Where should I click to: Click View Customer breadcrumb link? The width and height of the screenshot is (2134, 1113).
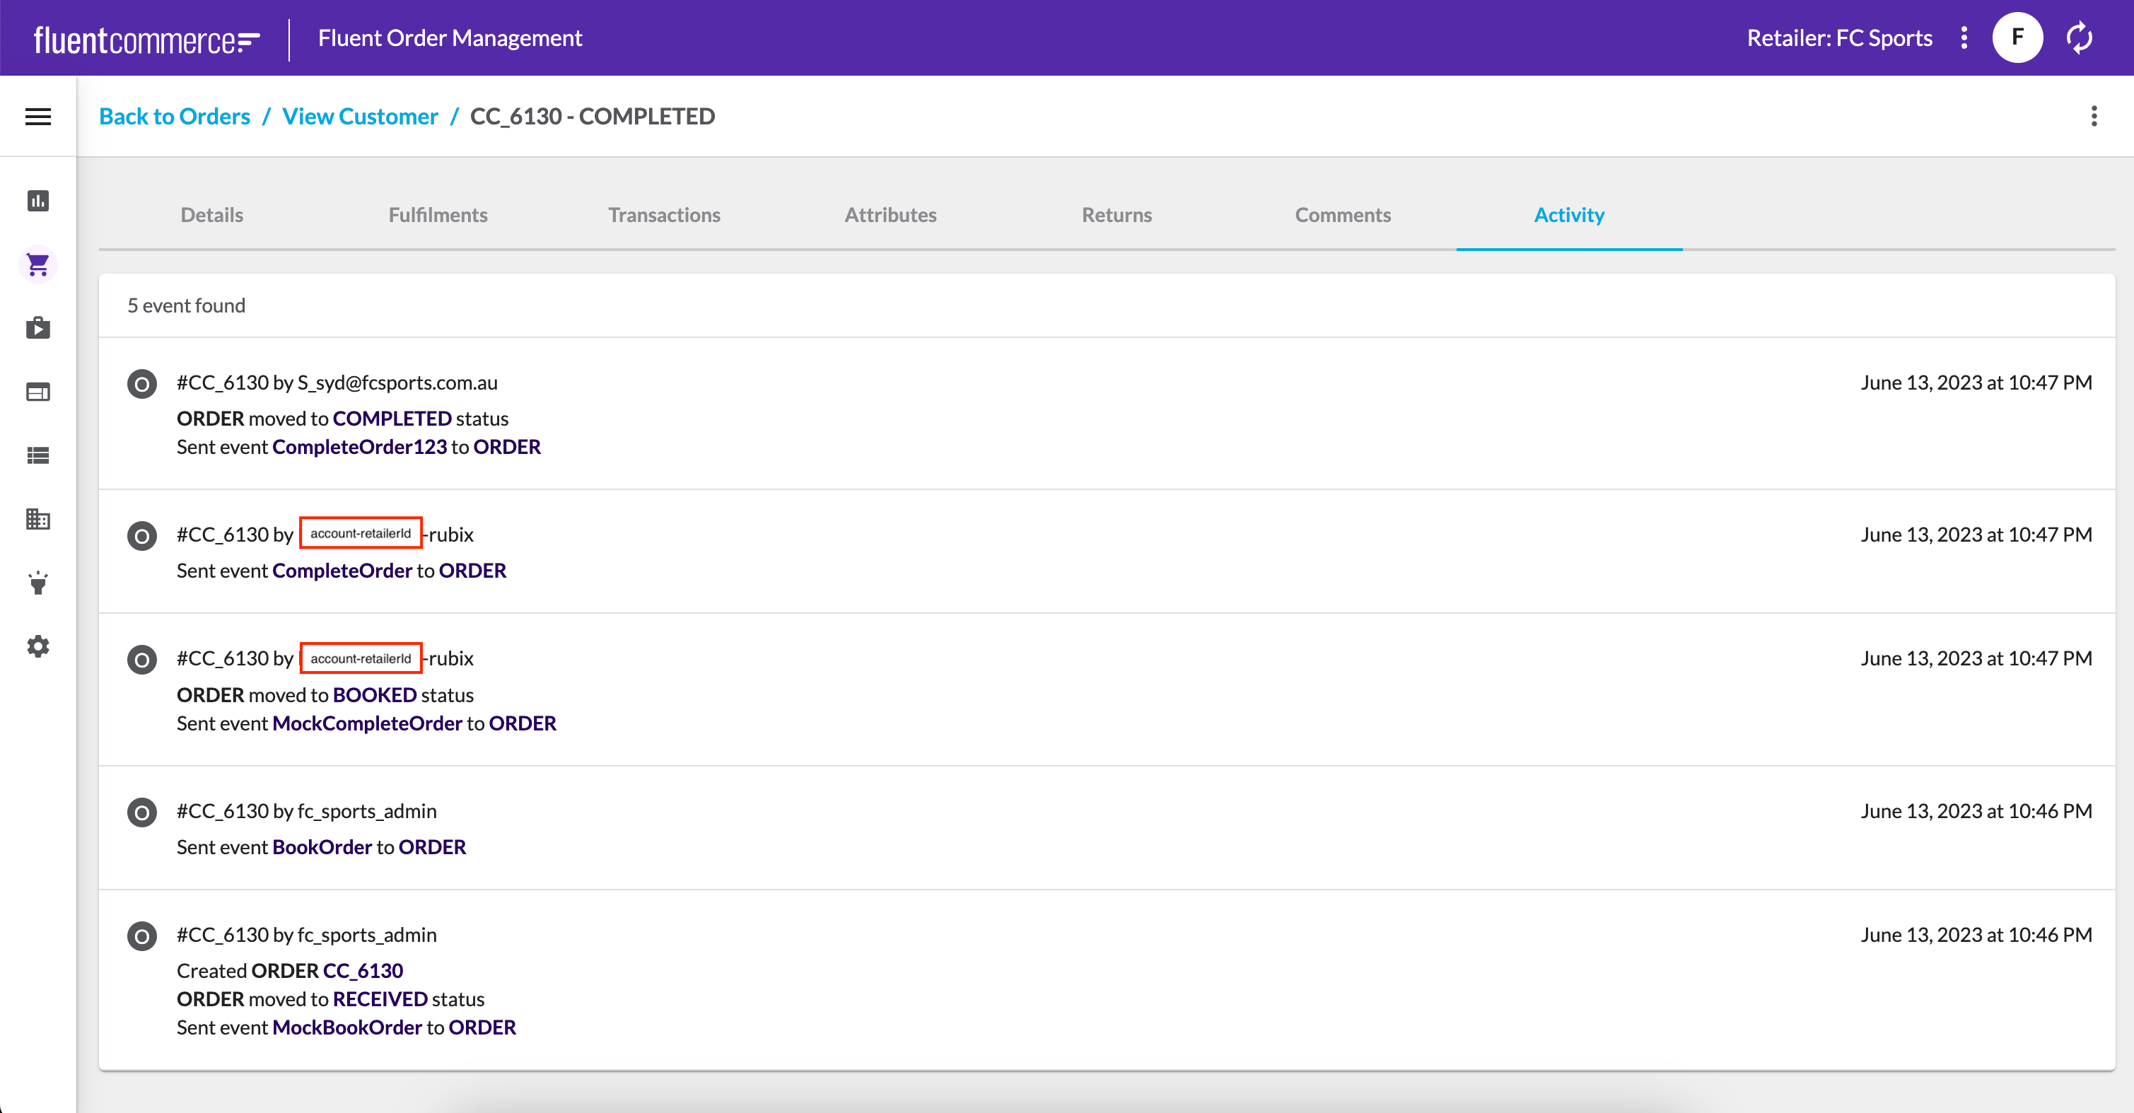[x=360, y=116]
